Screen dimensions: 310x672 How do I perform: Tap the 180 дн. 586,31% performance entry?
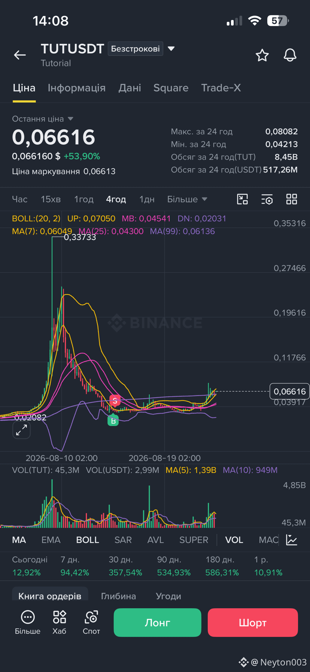[222, 566]
